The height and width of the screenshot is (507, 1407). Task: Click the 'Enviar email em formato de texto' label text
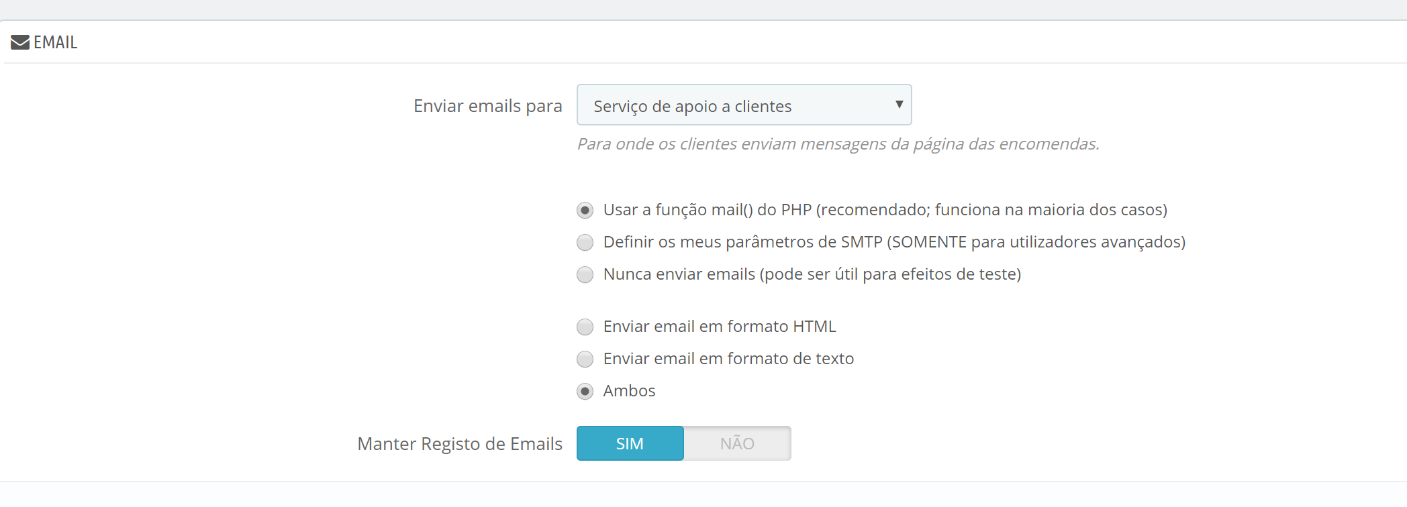pyautogui.click(x=728, y=359)
